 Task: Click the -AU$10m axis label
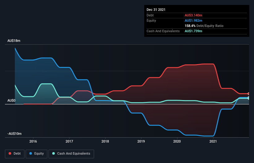[15, 134]
